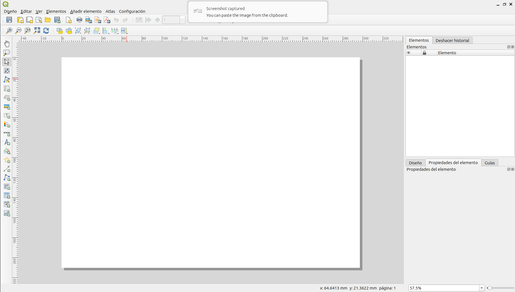The width and height of the screenshot is (515, 292).
Task: Add a new legend item
Action: [x=7, y=124]
